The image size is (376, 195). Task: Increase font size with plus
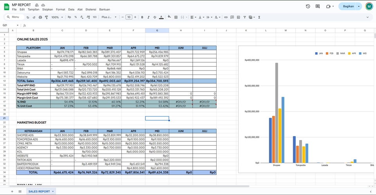click(x=135, y=17)
